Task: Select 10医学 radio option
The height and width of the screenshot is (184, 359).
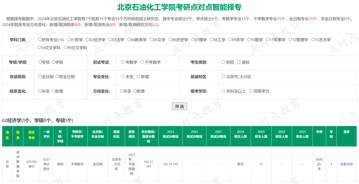Action: (x=249, y=40)
